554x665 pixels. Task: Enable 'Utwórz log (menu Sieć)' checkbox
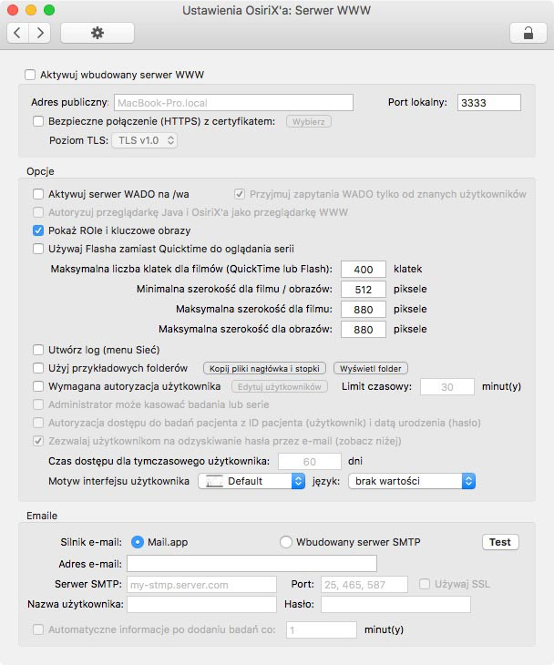tap(38, 350)
